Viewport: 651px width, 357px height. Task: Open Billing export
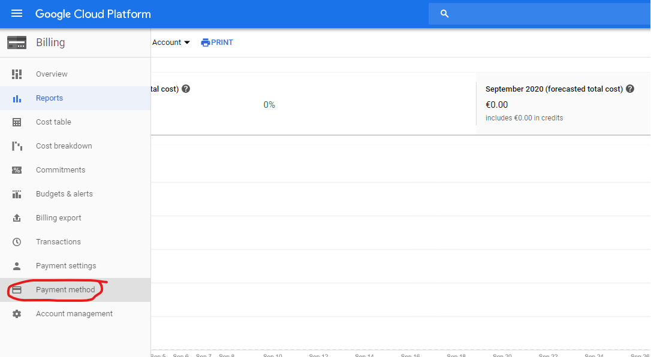75,218
